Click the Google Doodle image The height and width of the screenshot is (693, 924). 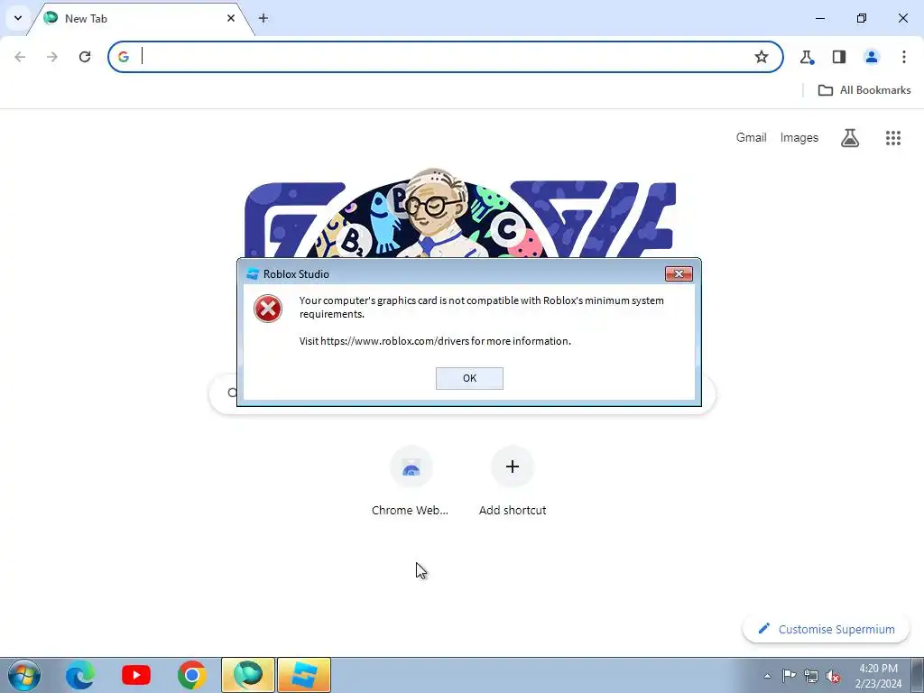(460, 214)
